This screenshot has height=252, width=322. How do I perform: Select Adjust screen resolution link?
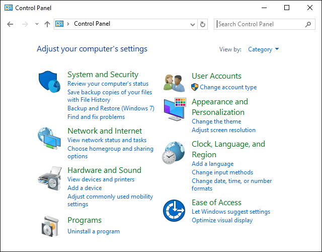click(223, 130)
